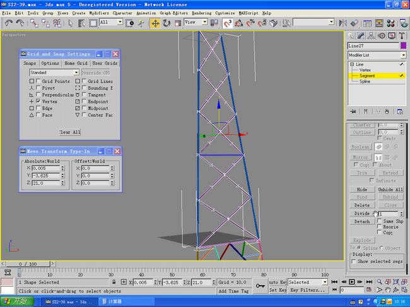Viewport: 410px width, 307px height.
Task: Open the MAXScript menu
Action: (249, 13)
